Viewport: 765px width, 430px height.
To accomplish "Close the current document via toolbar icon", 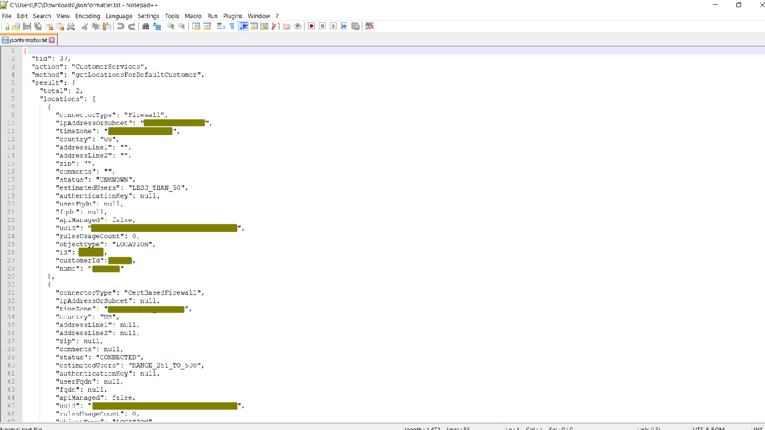I will click(x=49, y=26).
